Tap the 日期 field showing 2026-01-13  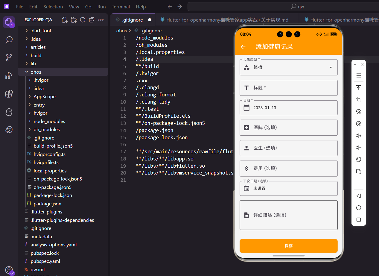coord(289,108)
